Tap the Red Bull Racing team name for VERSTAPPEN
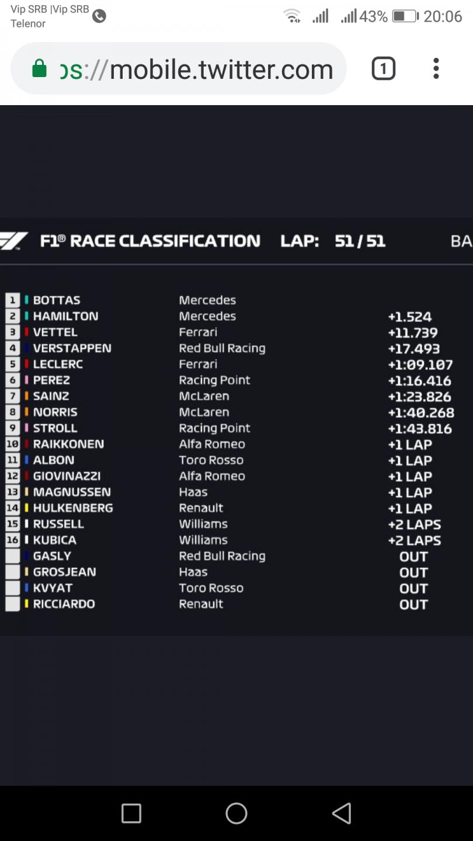473x841 pixels. (x=222, y=349)
